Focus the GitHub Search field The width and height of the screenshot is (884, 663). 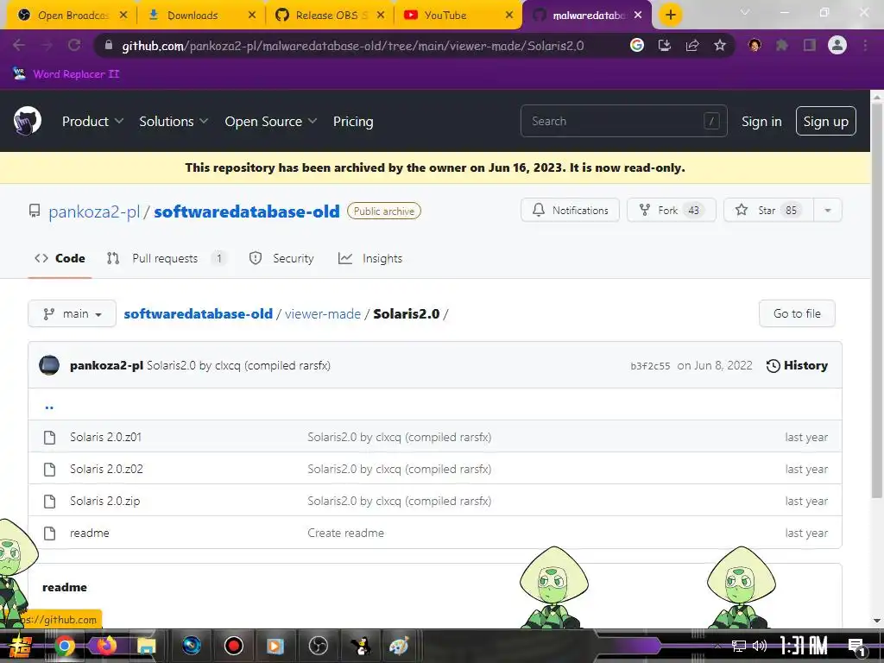coord(623,121)
